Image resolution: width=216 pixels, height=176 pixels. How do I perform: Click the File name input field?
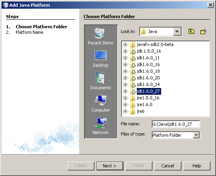176,124
